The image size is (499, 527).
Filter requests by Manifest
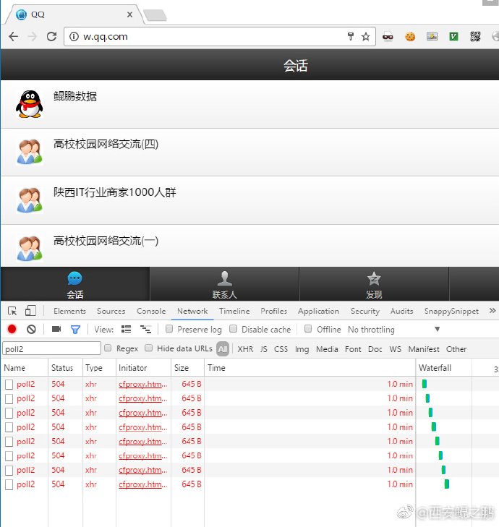tap(424, 349)
